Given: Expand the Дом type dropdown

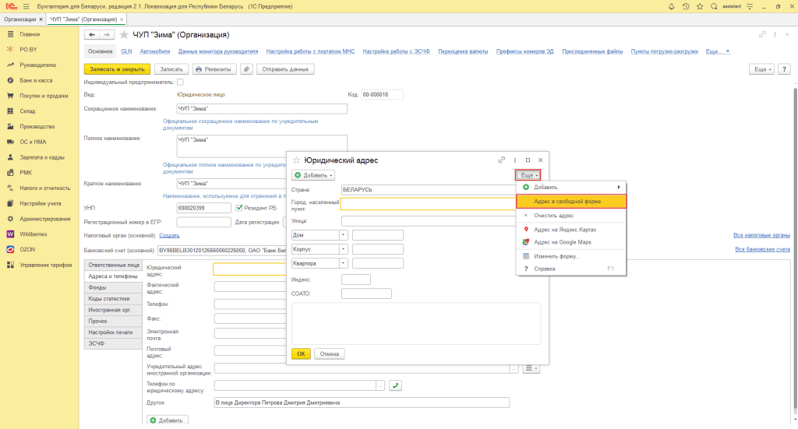Looking at the screenshot, I should 343,235.
